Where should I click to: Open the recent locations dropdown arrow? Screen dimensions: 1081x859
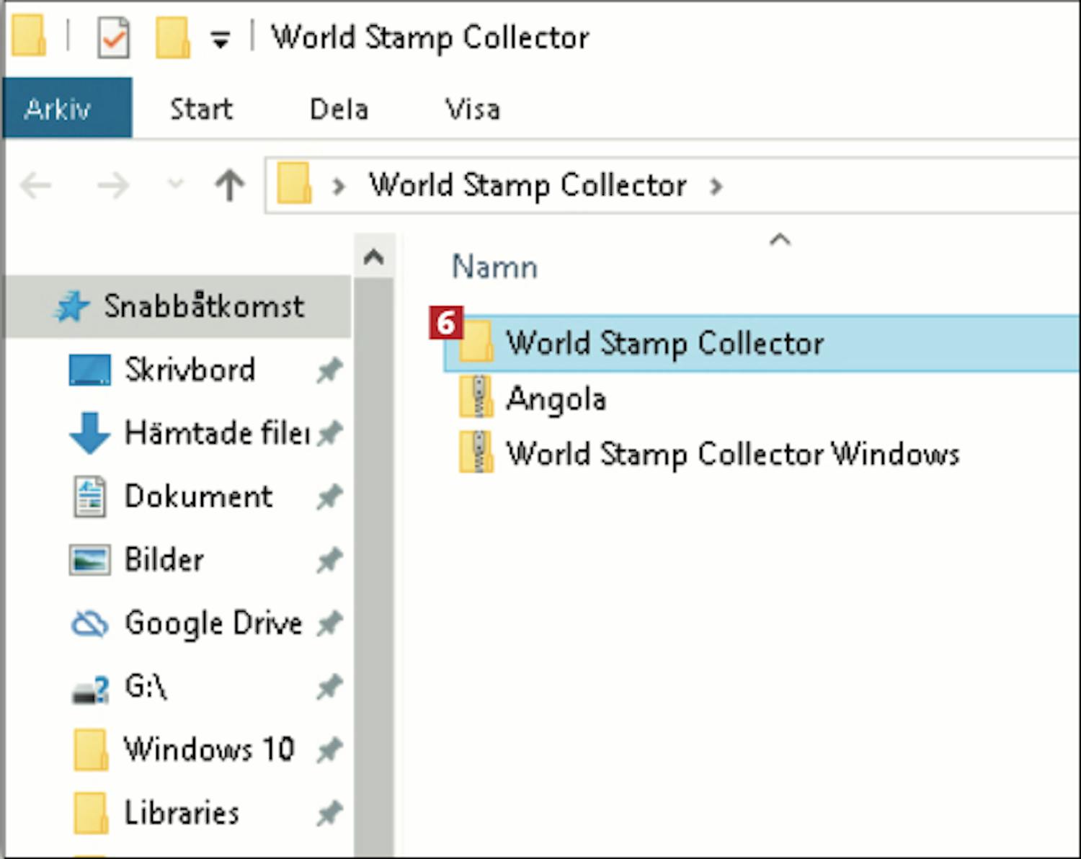click(x=175, y=184)
